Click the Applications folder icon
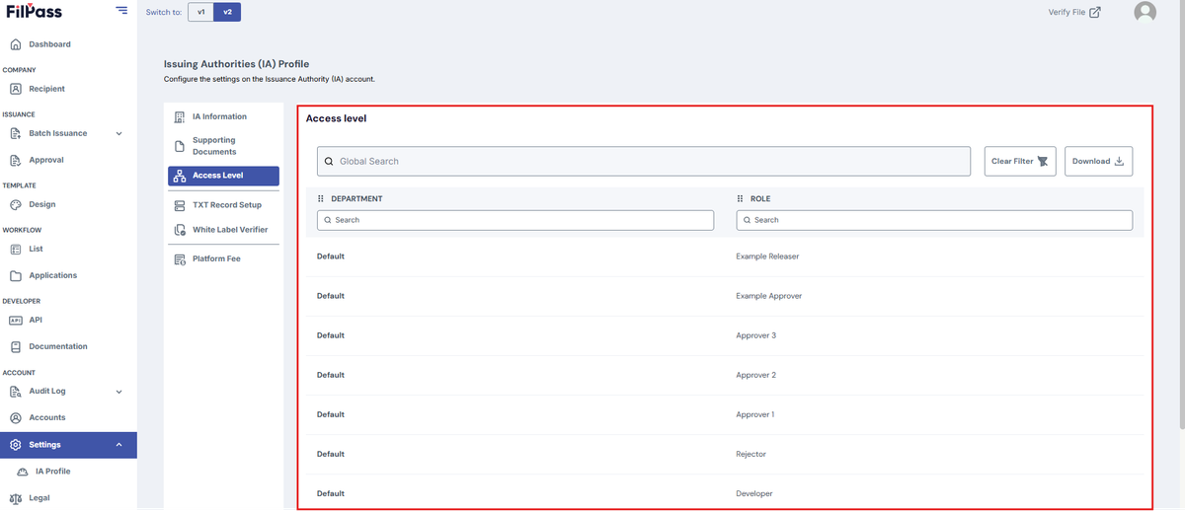This screenshot has width=1185, height=511. [x=16, y=275]
